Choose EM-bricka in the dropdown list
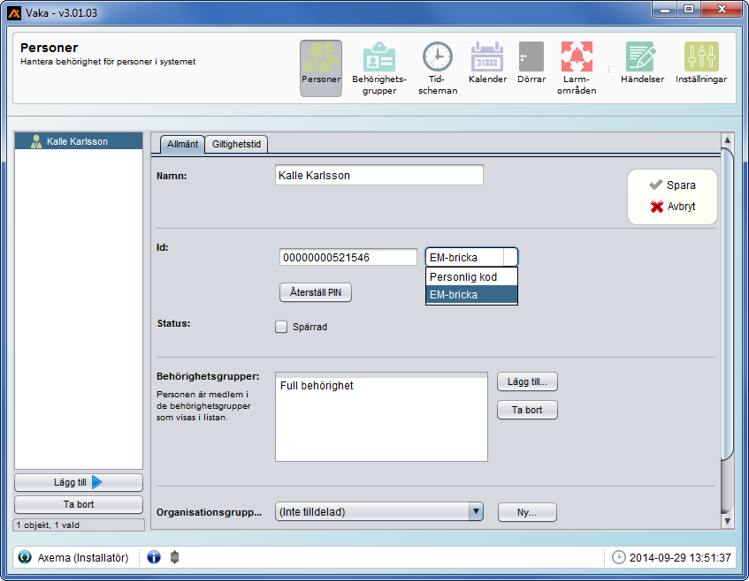The height and width of the screenshot is (581, 749). pyautogui.click(x=471, y=295)
